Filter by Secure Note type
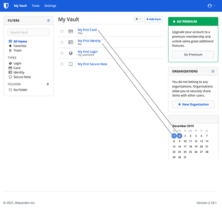 (22, 77)
